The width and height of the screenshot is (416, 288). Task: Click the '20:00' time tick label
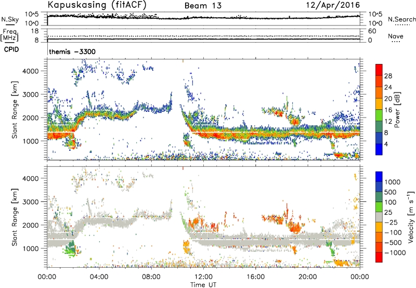click(307, 277)
